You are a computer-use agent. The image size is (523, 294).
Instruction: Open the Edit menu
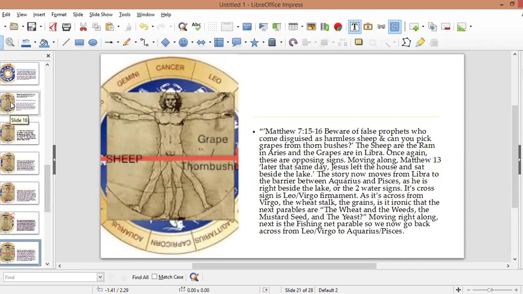click(x=6, y=14)
